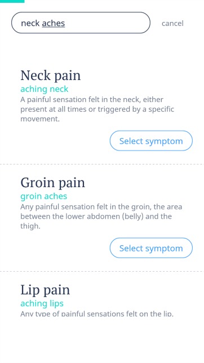Click the word 'neck' in search box
The image size is (204, 363).
30,23
